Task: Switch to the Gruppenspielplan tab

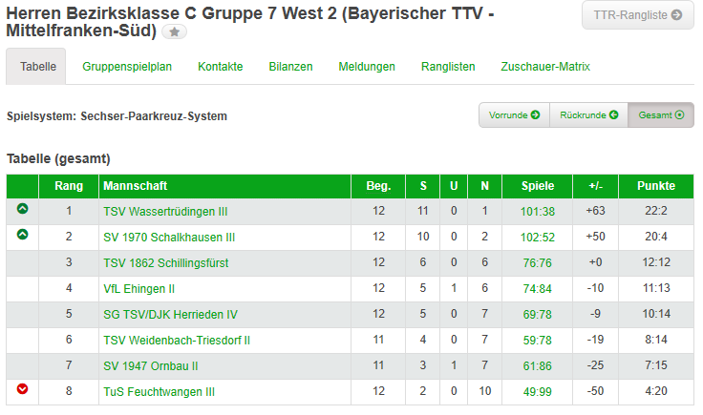Action: (127, 67)
